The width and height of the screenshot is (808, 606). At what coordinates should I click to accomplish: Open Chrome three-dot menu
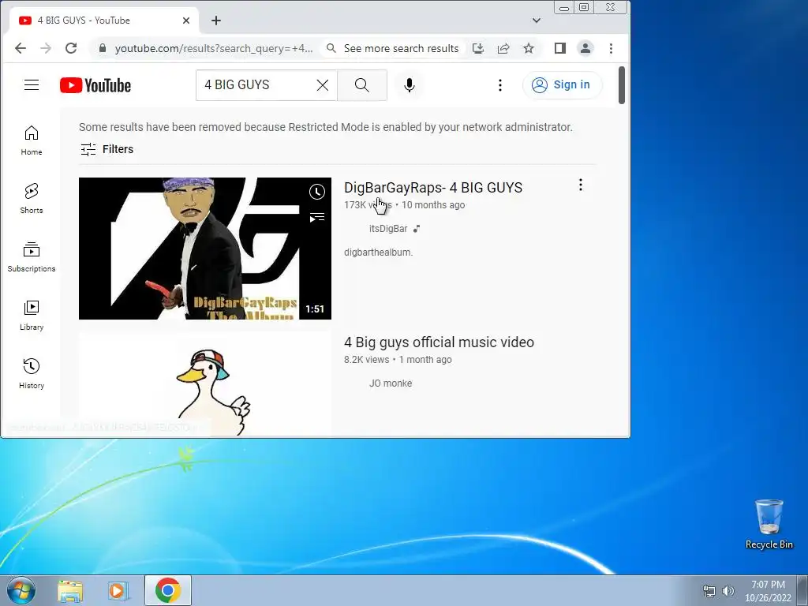pyautogui.click(x=612, y=48)
